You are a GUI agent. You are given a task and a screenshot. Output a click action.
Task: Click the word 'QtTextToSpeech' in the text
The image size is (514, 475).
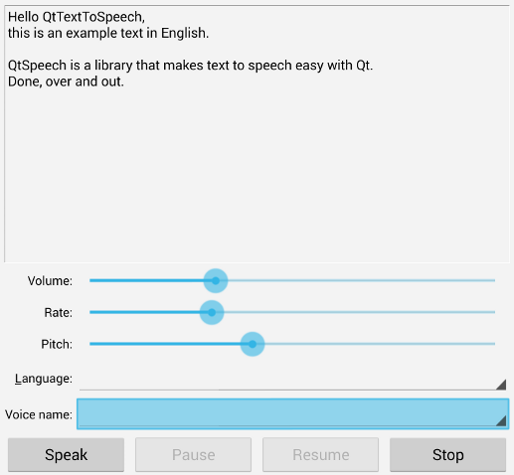point(92,17)
